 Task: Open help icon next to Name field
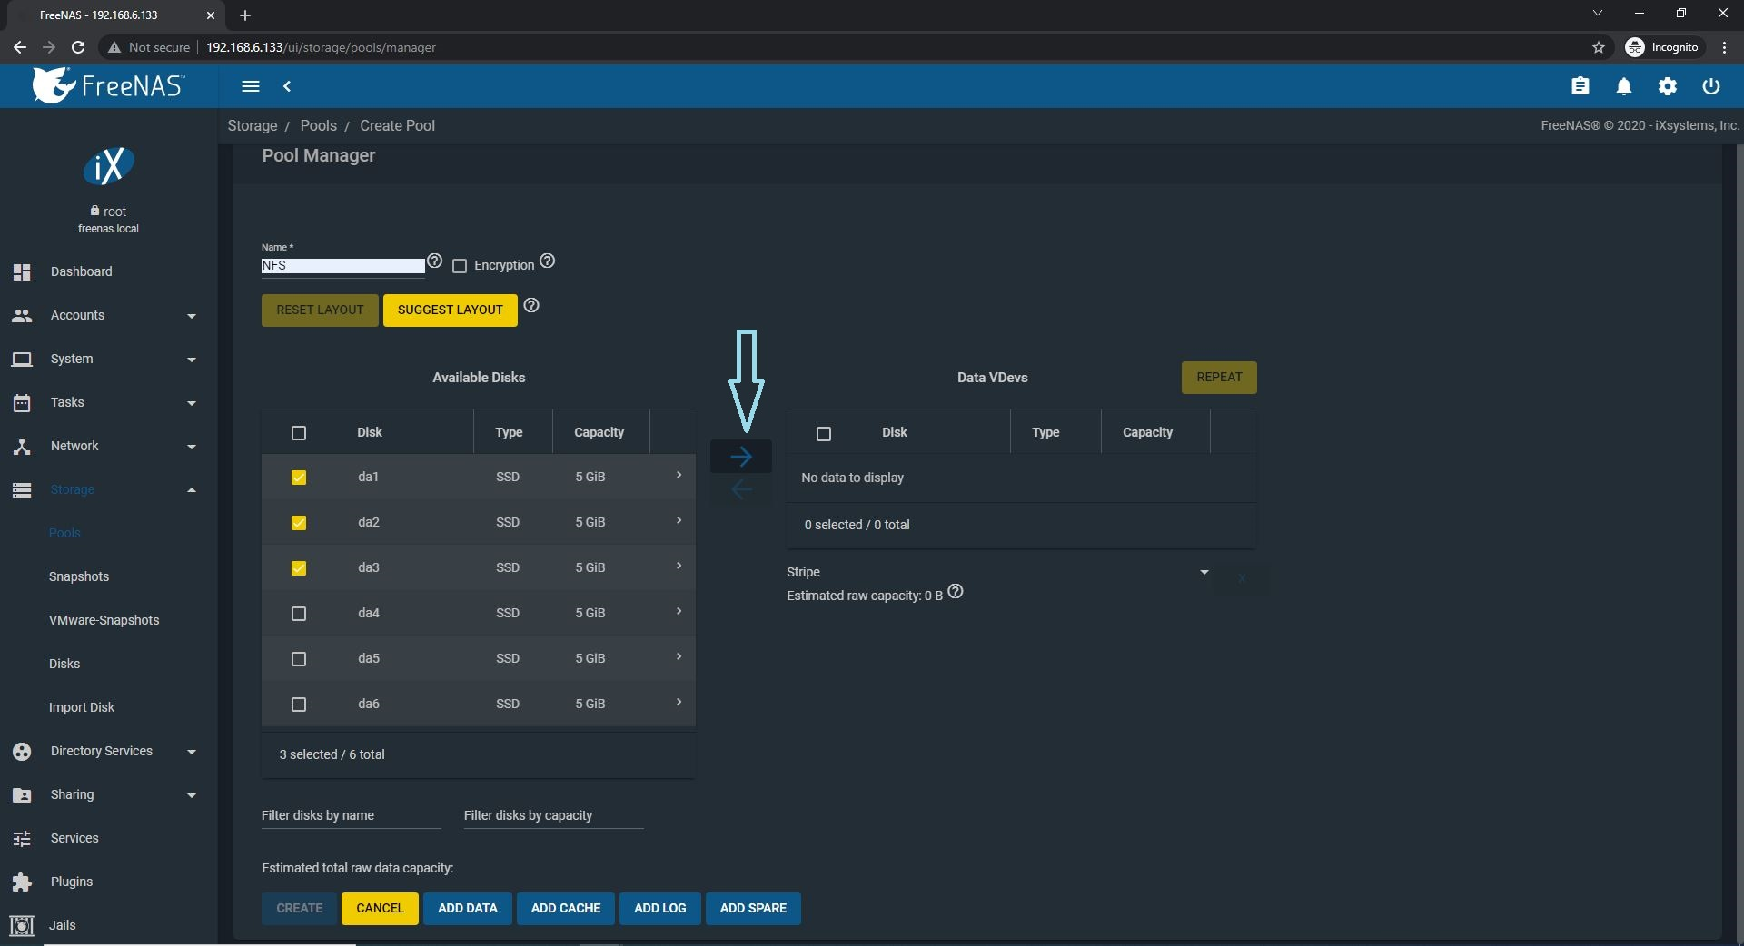(435, 261)
